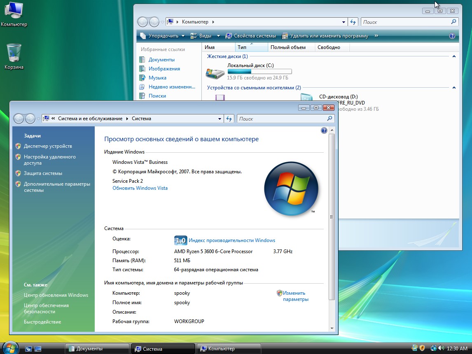
Task: Open Быстродействие link
Action: pos(42,322)
